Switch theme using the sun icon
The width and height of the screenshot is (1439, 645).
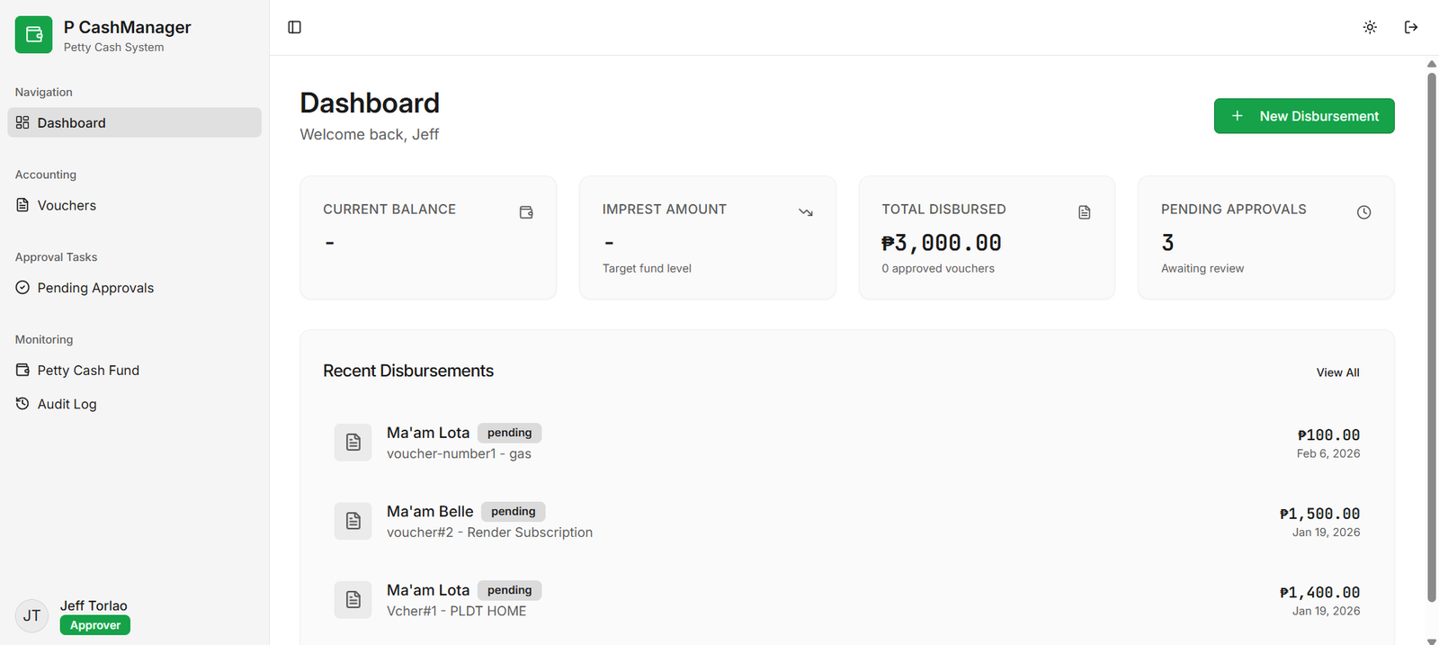click(1370, 27)
